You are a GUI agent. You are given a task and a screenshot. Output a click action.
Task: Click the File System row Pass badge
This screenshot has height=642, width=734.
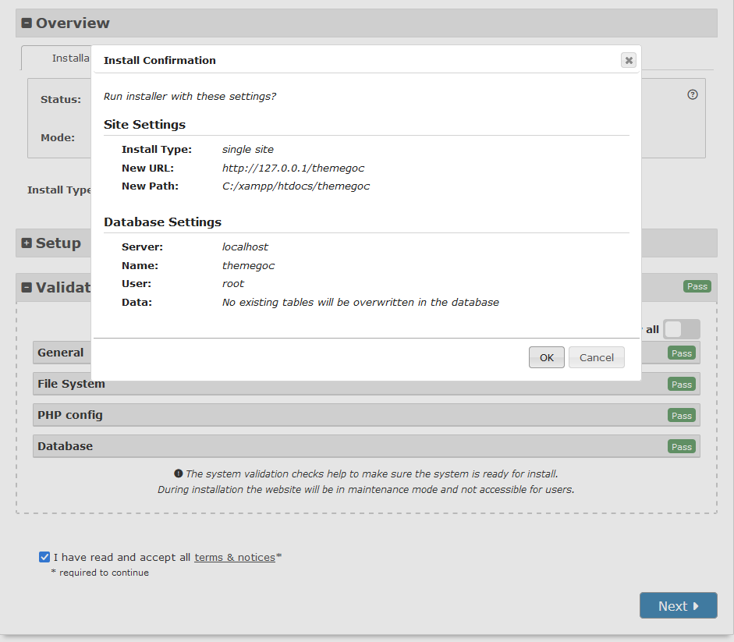682,385
